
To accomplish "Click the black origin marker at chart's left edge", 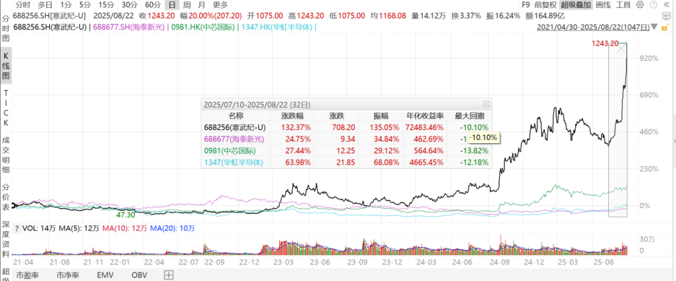I will point(13,206).
